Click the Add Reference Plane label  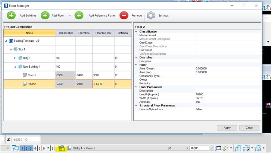click(x=102, y=15)
